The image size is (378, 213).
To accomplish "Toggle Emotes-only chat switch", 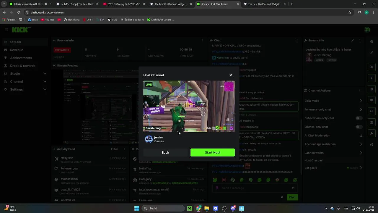I will [x=359, y=127].
